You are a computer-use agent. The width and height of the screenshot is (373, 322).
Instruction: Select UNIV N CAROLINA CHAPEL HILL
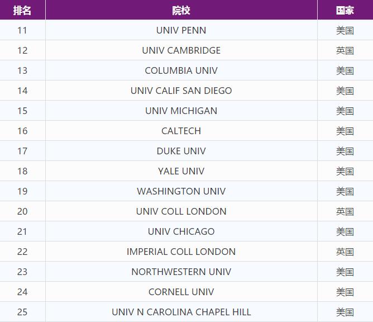(181, 312)
